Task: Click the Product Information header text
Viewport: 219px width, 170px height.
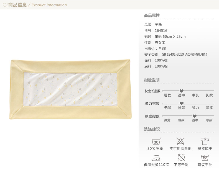Action: pos(49,5)
